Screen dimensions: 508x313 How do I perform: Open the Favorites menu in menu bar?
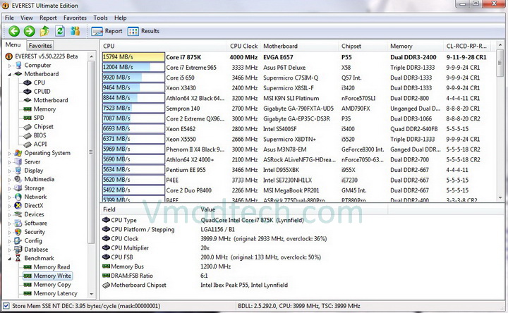point(75,18)
